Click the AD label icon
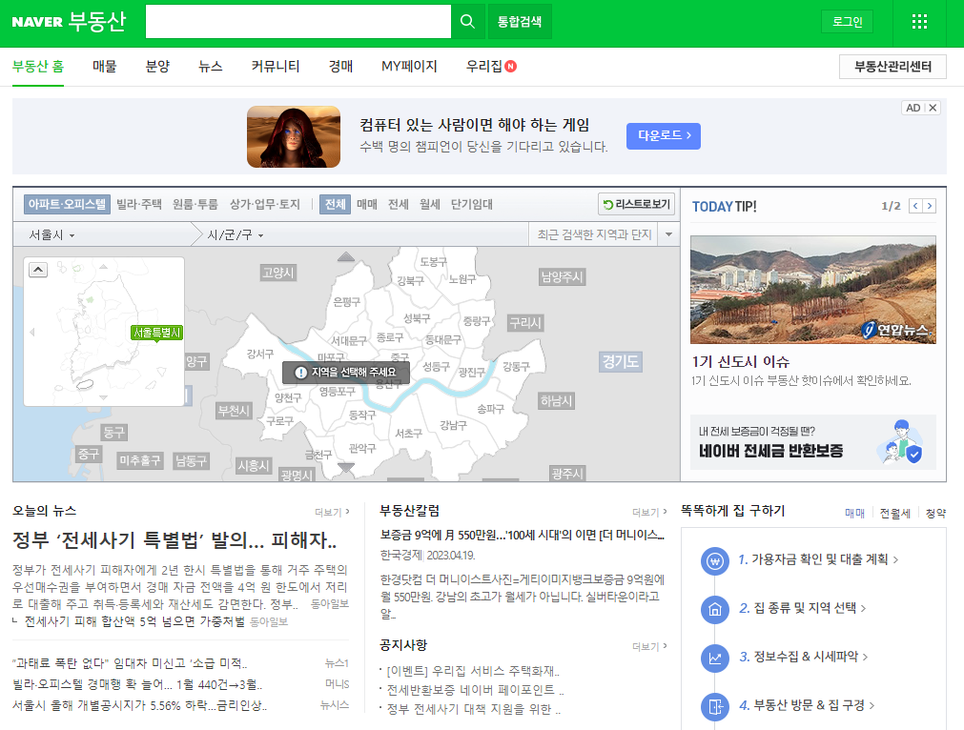 click(x=913, y=108)
